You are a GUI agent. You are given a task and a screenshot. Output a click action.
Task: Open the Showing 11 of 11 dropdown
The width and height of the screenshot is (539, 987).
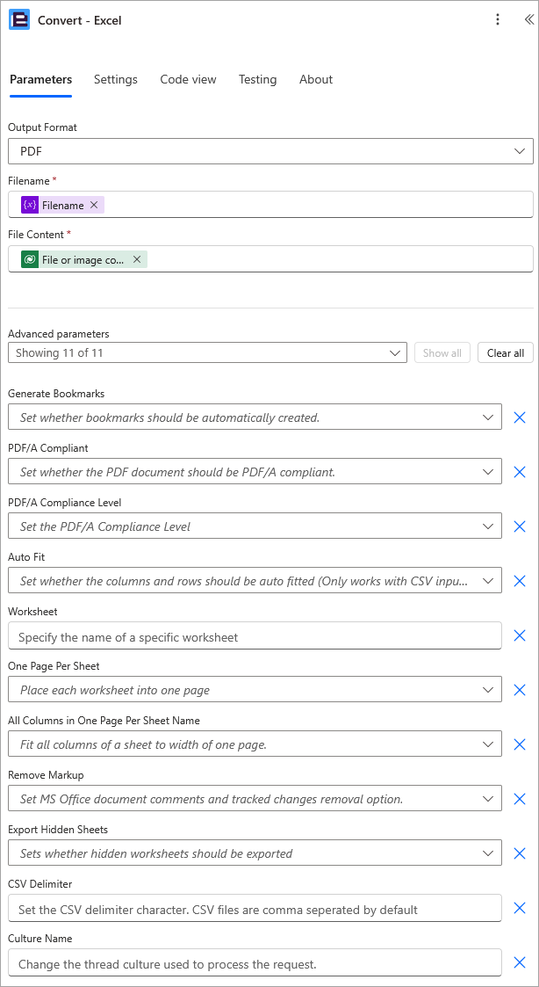coord(395,352)
